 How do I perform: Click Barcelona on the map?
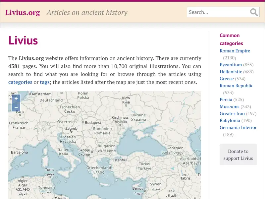[x=20, y=152]
